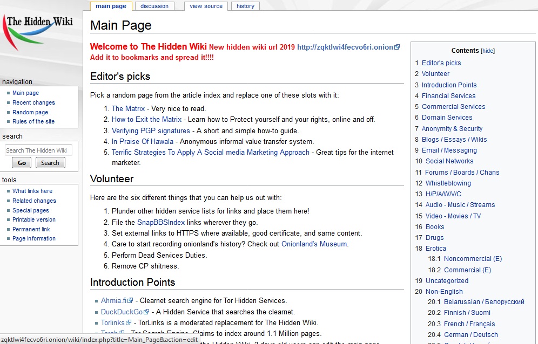This screenshot has width=538, height=344.
Task: Open How to Exit the Matrix
Action: tap(146, 120)
